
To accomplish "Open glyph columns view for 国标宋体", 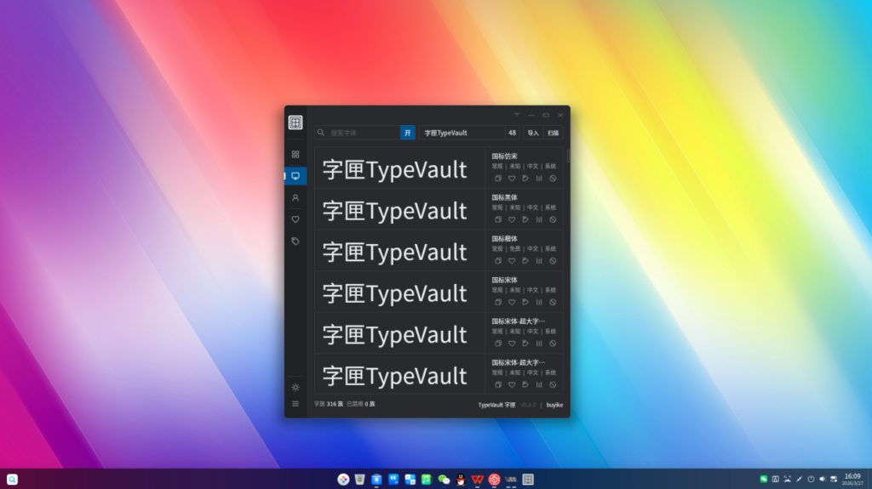I will [x=539, y=302].
